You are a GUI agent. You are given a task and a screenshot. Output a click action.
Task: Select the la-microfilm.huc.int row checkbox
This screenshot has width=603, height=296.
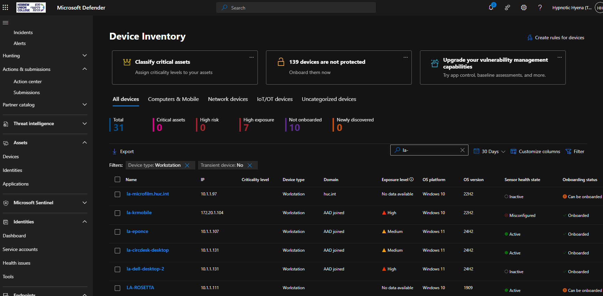[x=117, y=194]
